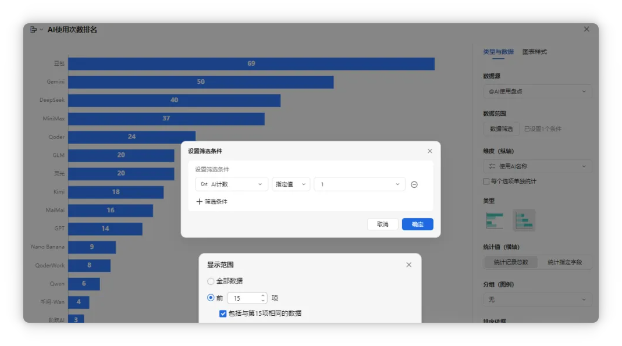The width and height of the screenshot is (622, 346).
Task: Add a new 筛选条件 row
Action: point(212,201)
